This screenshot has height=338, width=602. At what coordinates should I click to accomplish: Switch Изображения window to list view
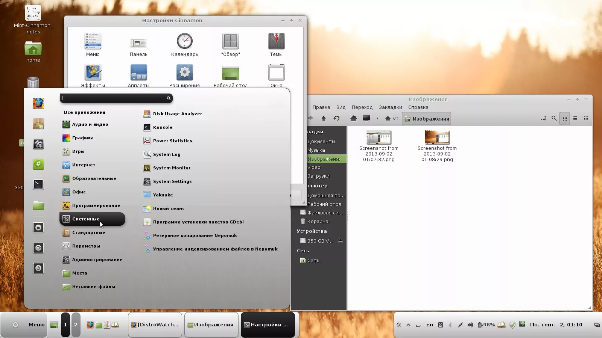(575, 118)
